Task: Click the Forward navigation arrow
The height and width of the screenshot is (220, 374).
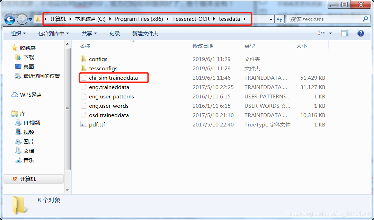Action: (22, 19)
